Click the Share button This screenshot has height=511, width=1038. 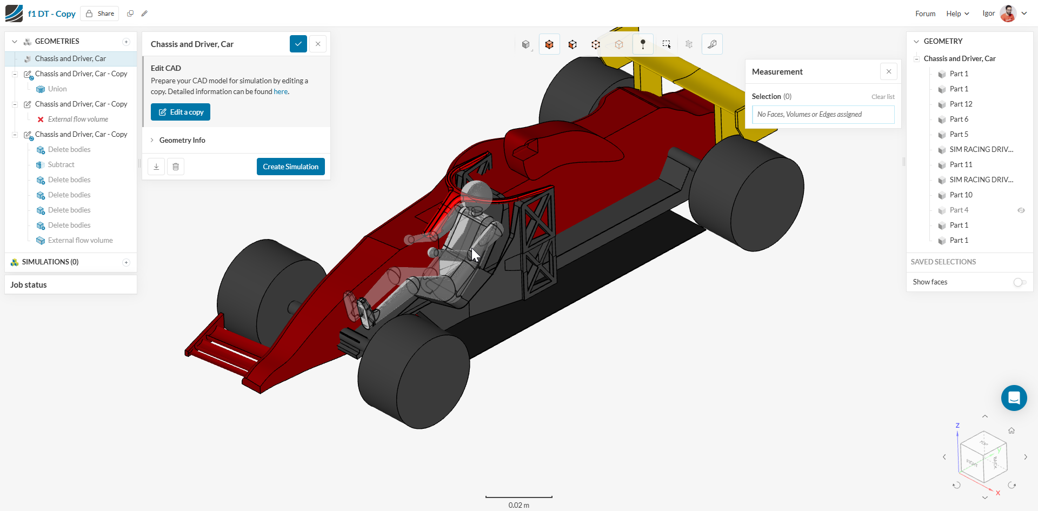point(99,14)
